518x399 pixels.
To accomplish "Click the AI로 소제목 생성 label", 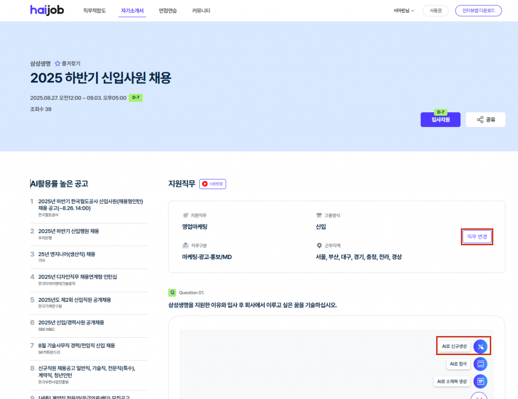I will tap(452, 381).
